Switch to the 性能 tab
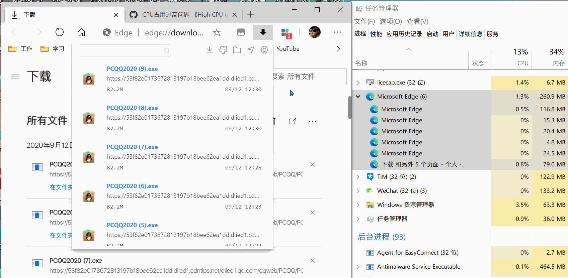This screenshot has height=278, width=568. [x=376, y=34]
